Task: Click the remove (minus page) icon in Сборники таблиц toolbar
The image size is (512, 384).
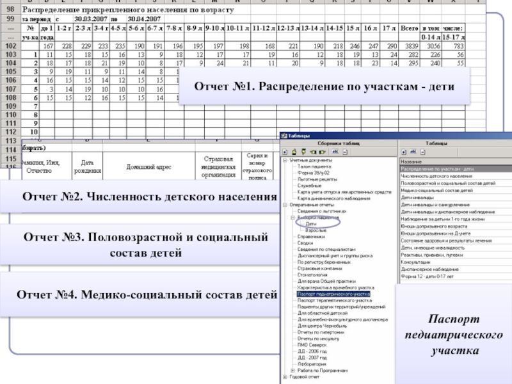Action: click(x=345, y=152)
